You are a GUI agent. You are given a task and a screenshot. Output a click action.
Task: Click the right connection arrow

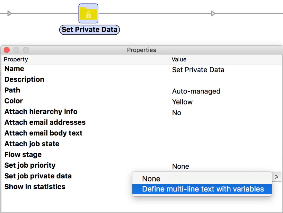coord(213,13)
